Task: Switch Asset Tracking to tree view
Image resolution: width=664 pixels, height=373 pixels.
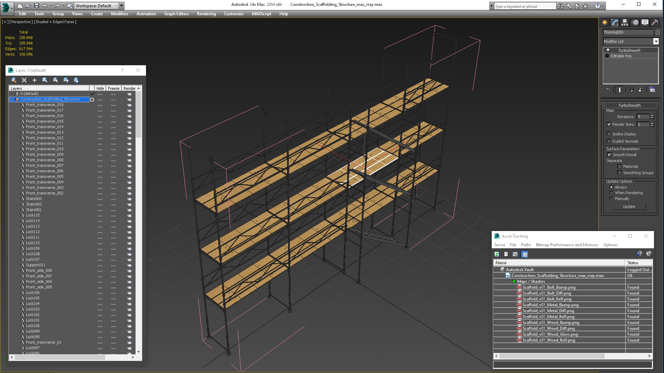Action: [515, 254]
